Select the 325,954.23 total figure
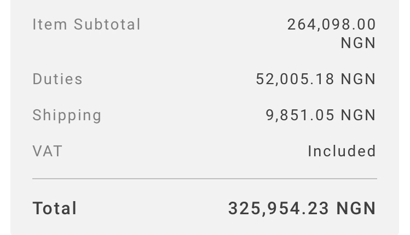 pyautogui.click(x=279, y=208)
